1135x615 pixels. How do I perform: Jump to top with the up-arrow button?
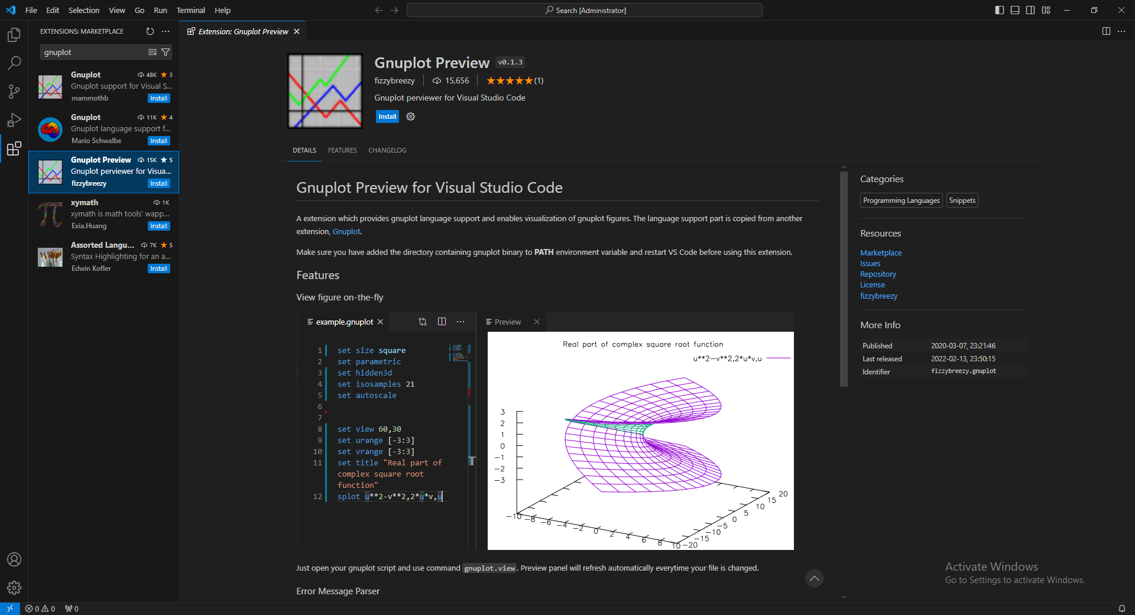[x=814, y=578]
